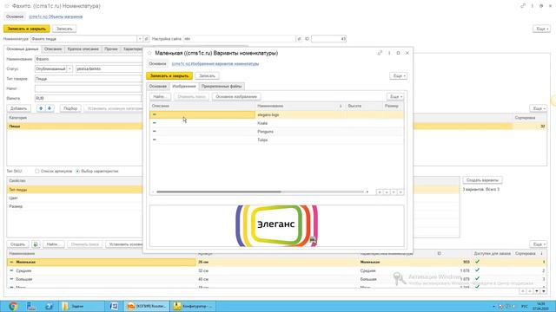This screenshot has width=556, height=312.
Task: Open Номенклатура field's linked item icon
Action: click(146, 39)
